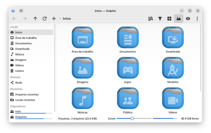Click Início breadcrumb location label
Viewport: 211px width, 133px height.
[x=67, y=19]
